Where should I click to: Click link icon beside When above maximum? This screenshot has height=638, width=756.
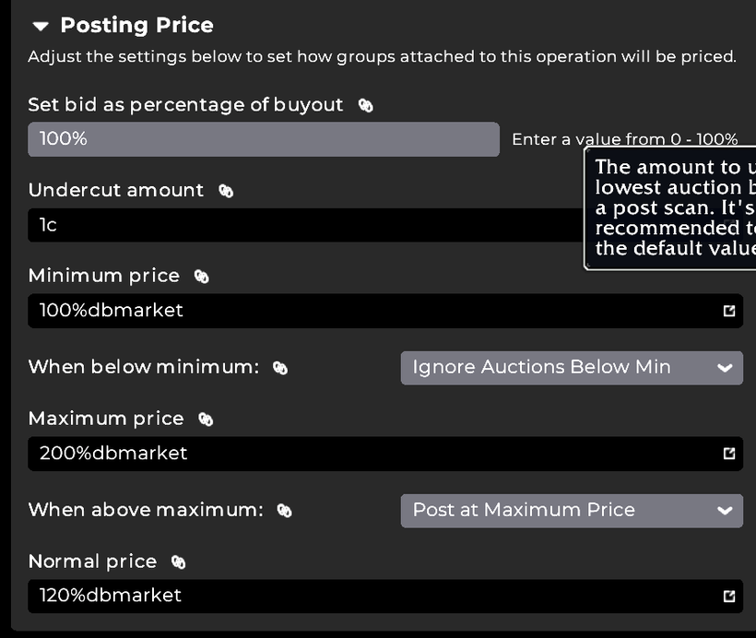(285, 510)
